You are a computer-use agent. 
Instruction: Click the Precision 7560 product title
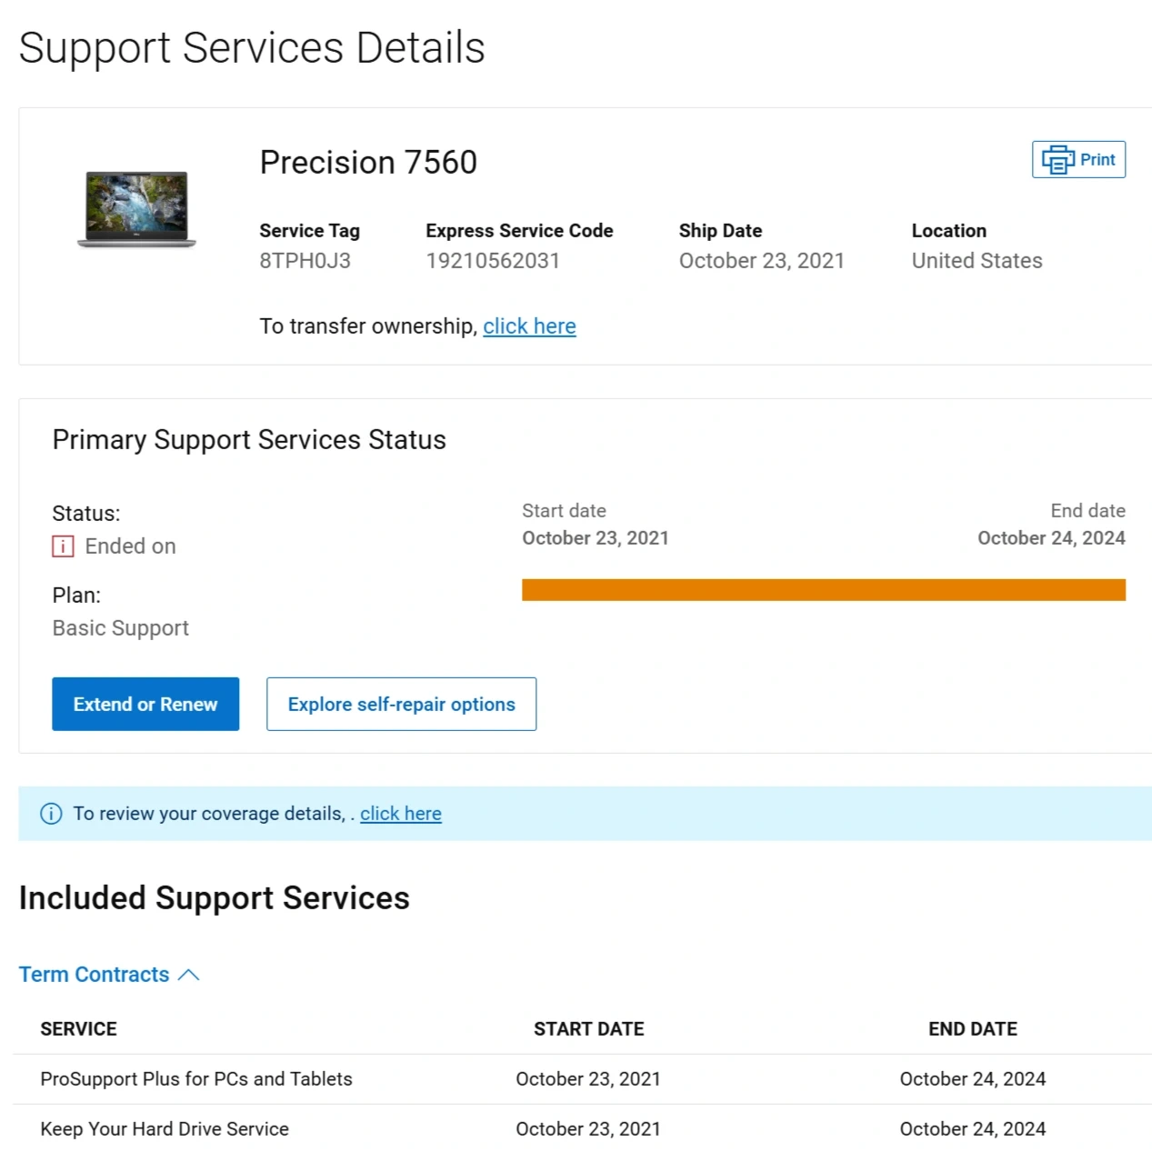click(x=368, y=163)
